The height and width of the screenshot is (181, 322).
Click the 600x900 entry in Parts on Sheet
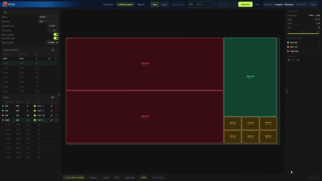(x=304, y=43)
